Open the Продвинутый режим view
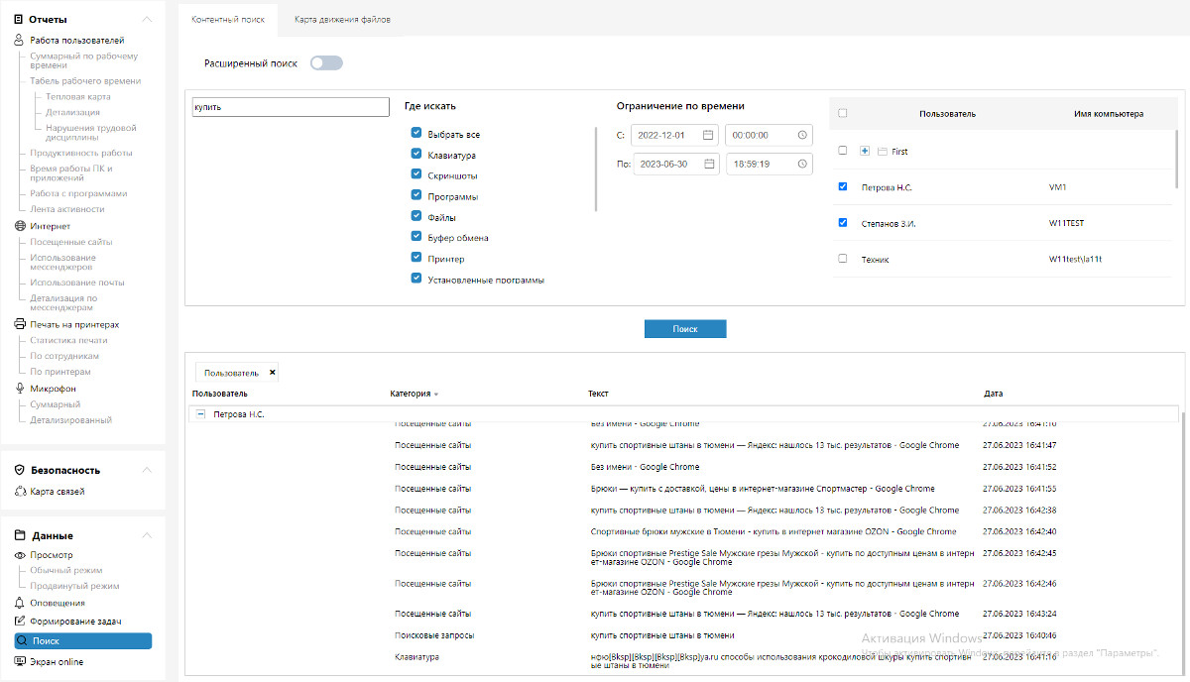Viewport: 1190px width, 682px height. click(x=74, y=586)
